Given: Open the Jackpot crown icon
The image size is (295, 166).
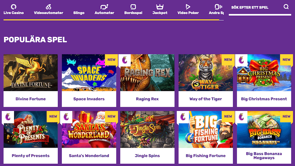Looking at the screenshot, I should (160, 7).
